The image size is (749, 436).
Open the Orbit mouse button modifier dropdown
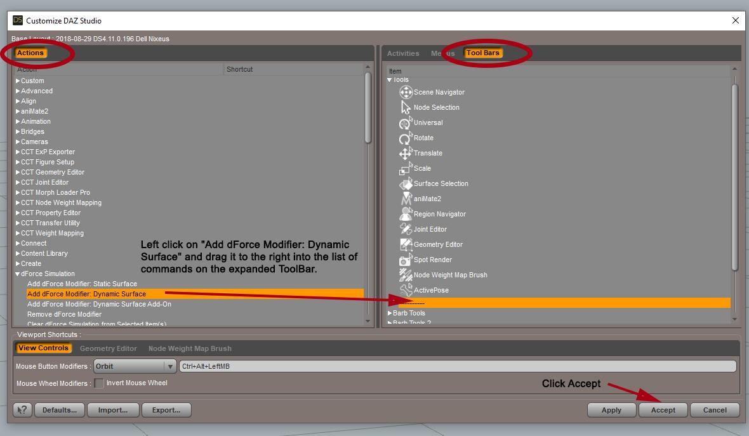tap(135, 366)
